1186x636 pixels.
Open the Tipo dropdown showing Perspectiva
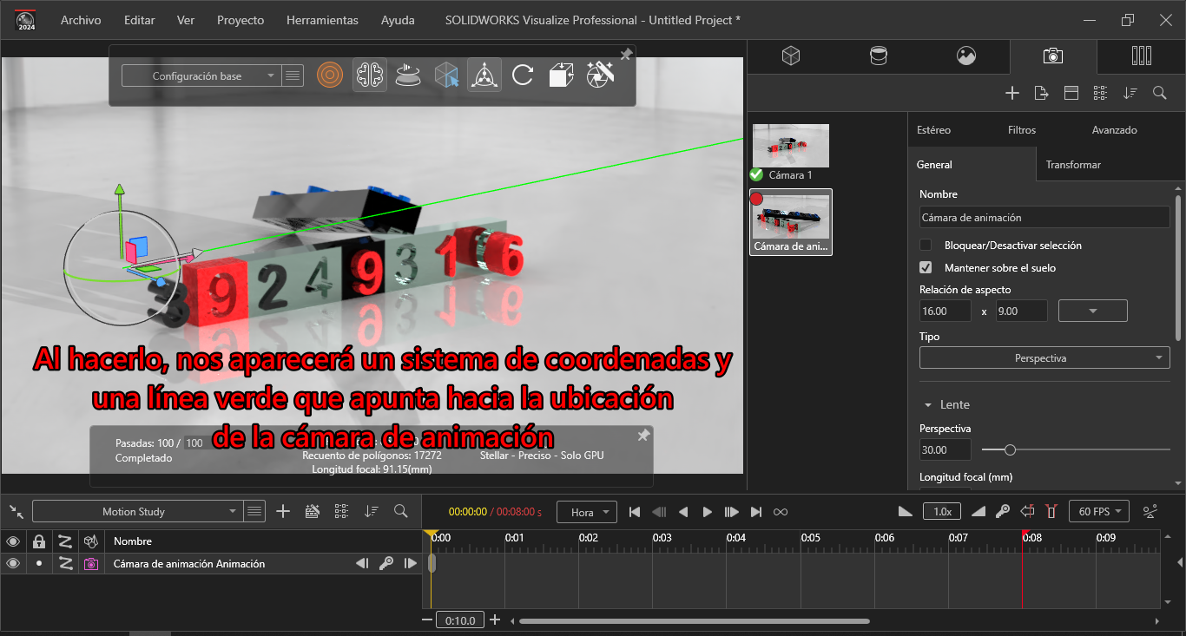[x=1044, y=357]
